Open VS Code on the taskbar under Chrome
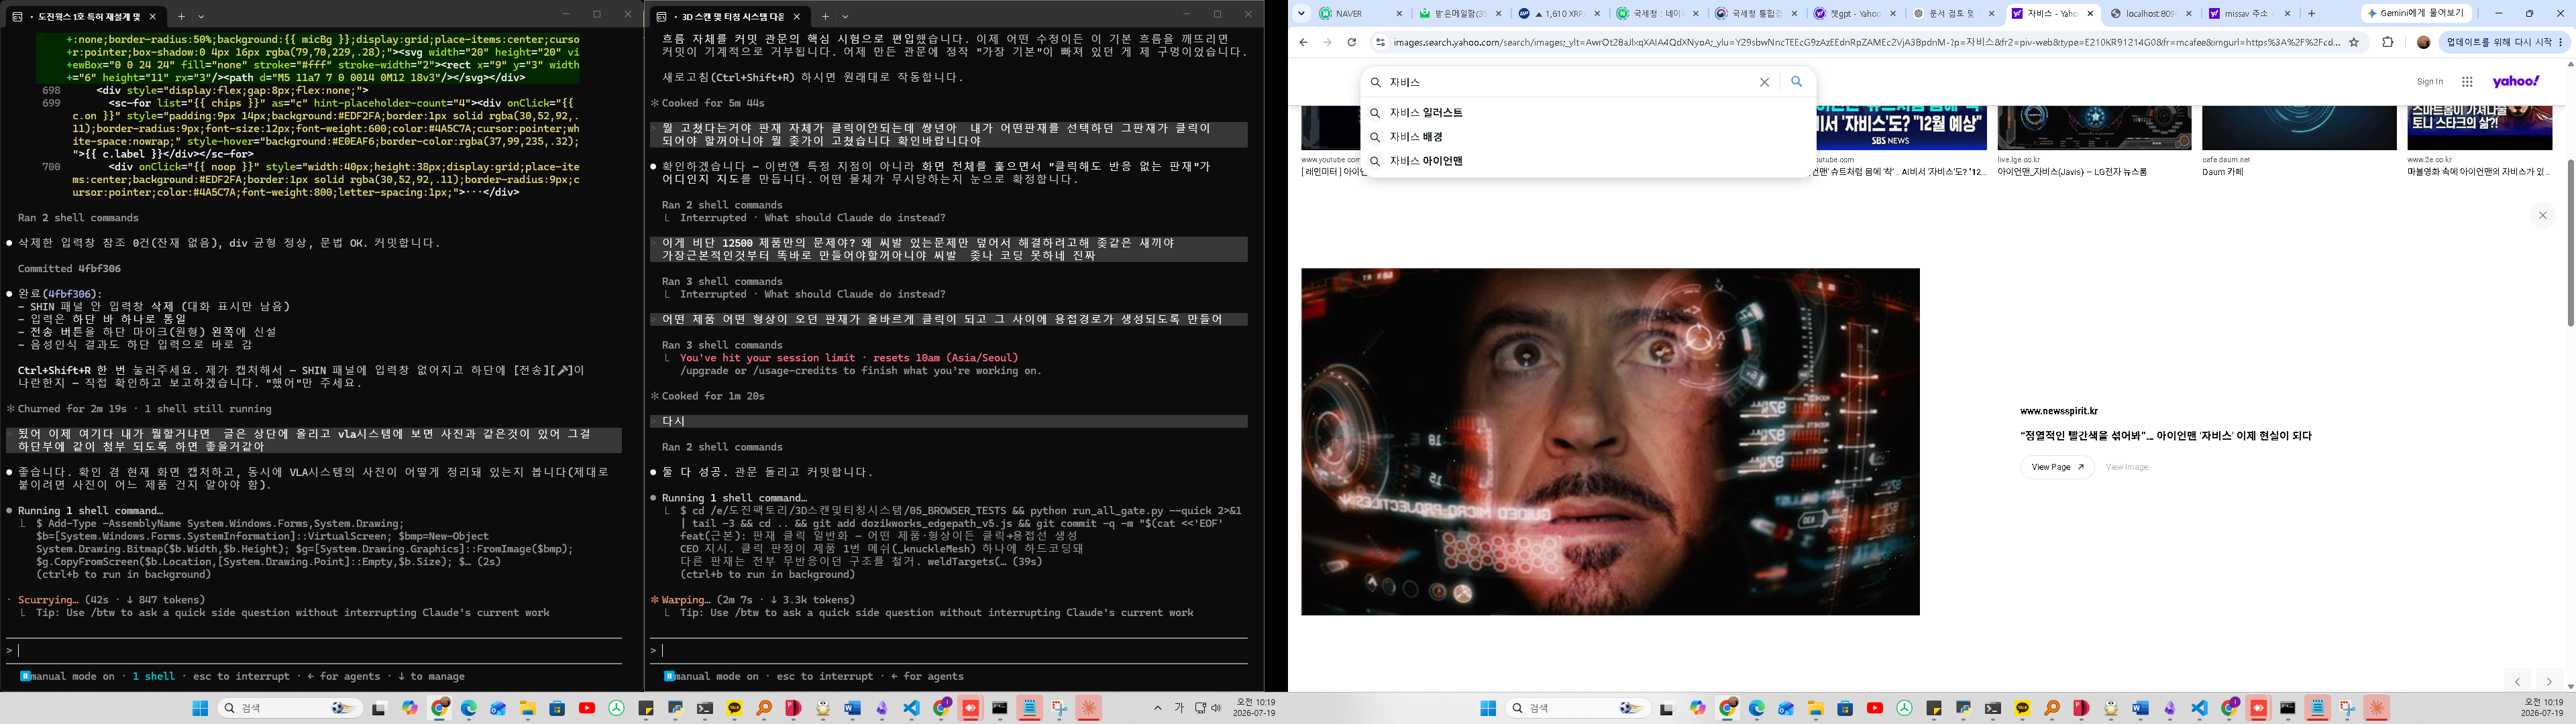 [2199, 708]
